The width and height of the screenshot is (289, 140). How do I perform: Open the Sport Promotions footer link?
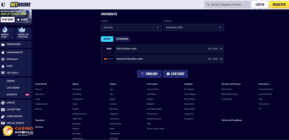tap(265, 94)
